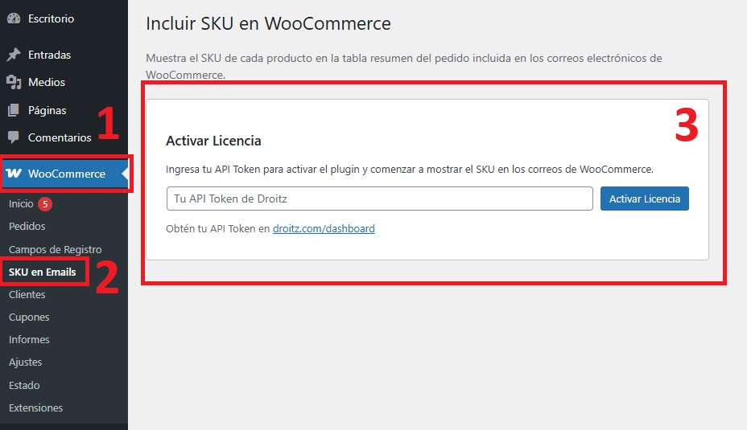
Task: Open WooCommerce Ajustes settings
Action: [x=25, y=362]
